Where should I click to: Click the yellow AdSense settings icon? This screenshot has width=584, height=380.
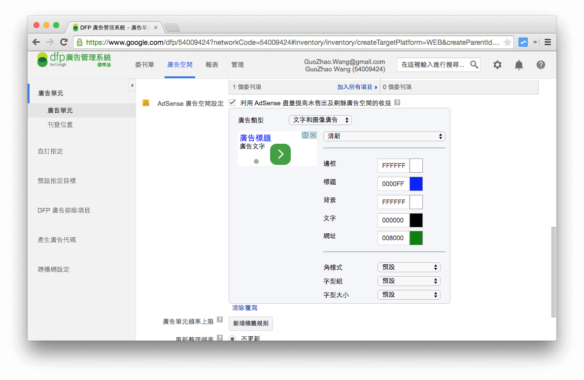pyautogui.click(x=145, y=102)
